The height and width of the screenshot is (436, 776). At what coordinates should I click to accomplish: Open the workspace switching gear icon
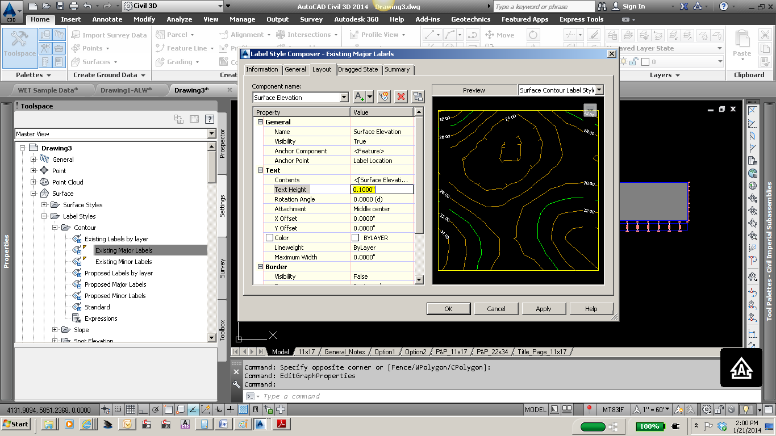tap(707, 409)
